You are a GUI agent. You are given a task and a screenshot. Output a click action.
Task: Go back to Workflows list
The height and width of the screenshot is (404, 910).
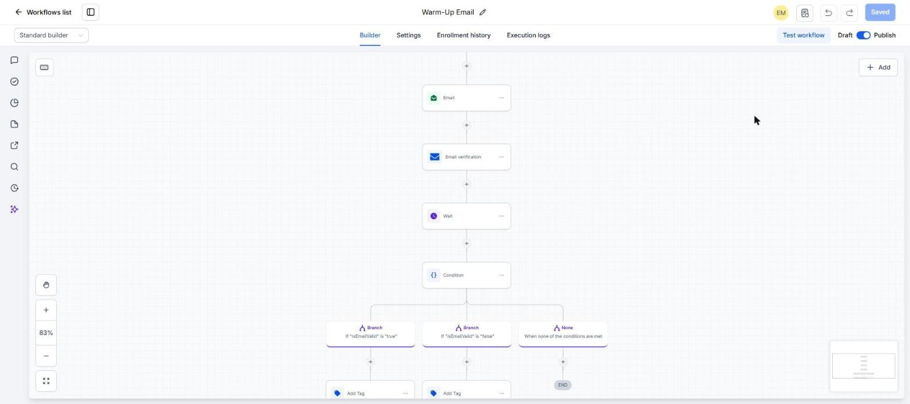(x=44, y=12)
